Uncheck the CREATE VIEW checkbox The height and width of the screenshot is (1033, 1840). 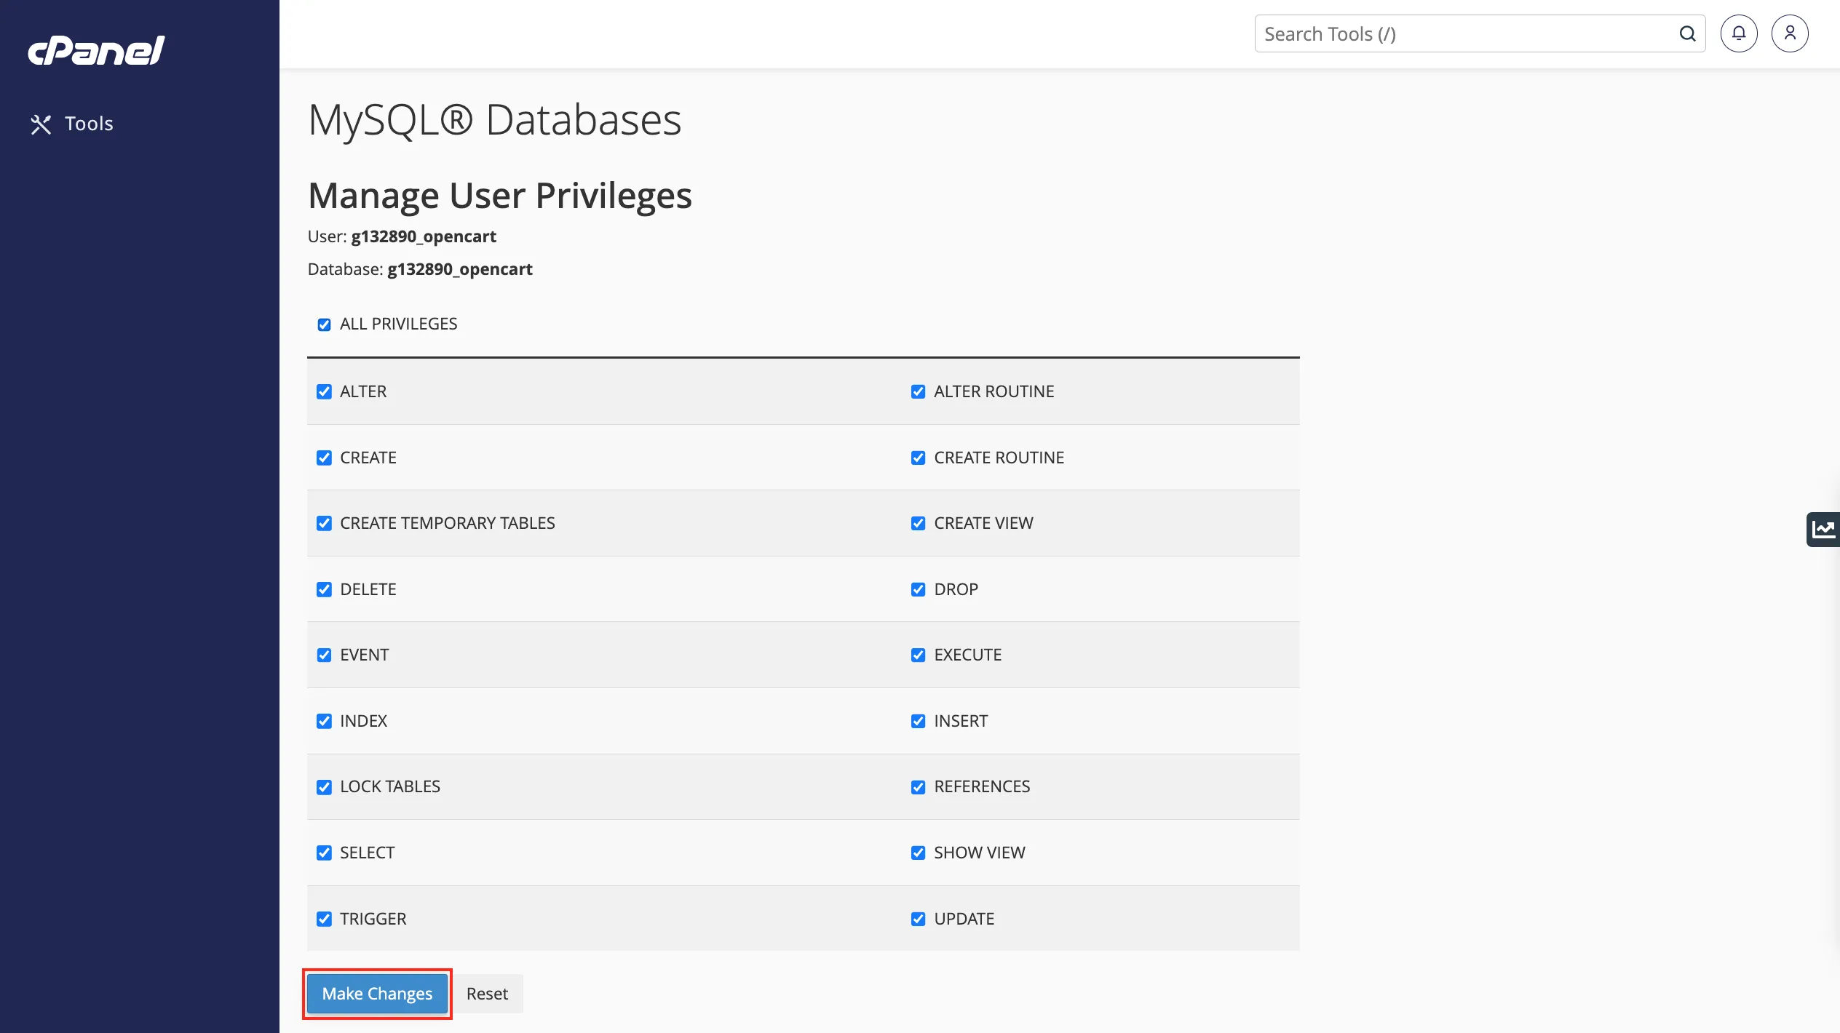[918, 524]
